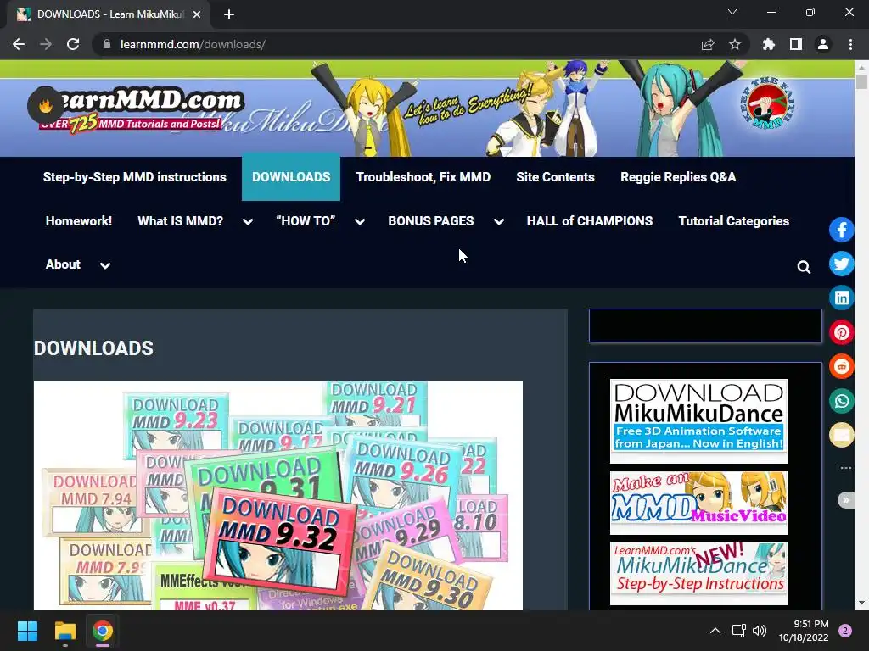The height and width of the screenshot is (651, 869).
Task: Open Download MikuMikuDance sidebar banner
Action: (698, 421)
